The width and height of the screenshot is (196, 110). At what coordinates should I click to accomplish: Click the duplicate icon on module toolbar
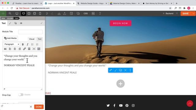(120, 70)
